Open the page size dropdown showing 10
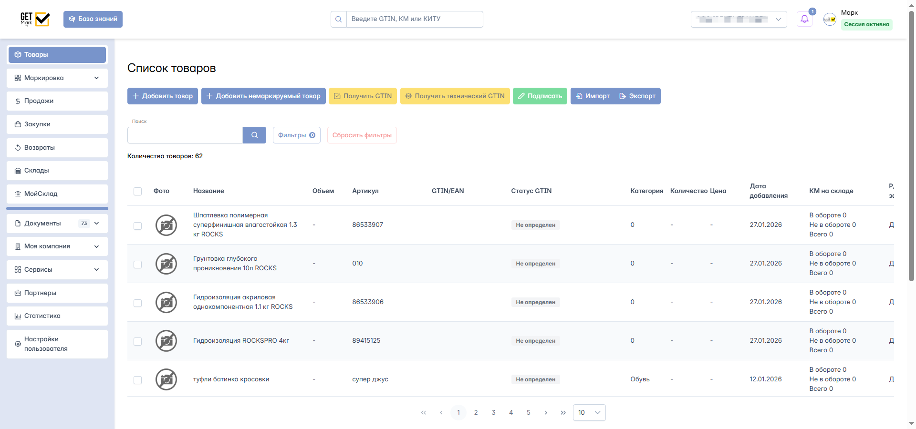The width and height of the screenshot is (916, 429). click(x=589, y=413)
